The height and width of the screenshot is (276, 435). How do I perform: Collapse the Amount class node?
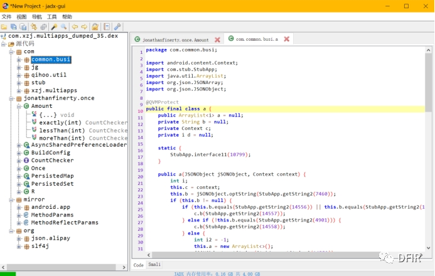pos(19,106)
